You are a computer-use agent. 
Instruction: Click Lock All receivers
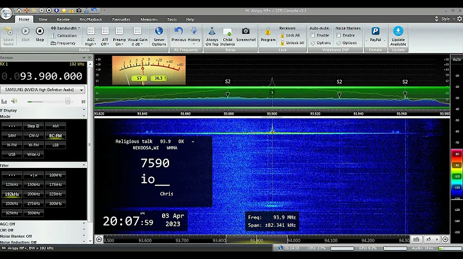pos(290,35)
